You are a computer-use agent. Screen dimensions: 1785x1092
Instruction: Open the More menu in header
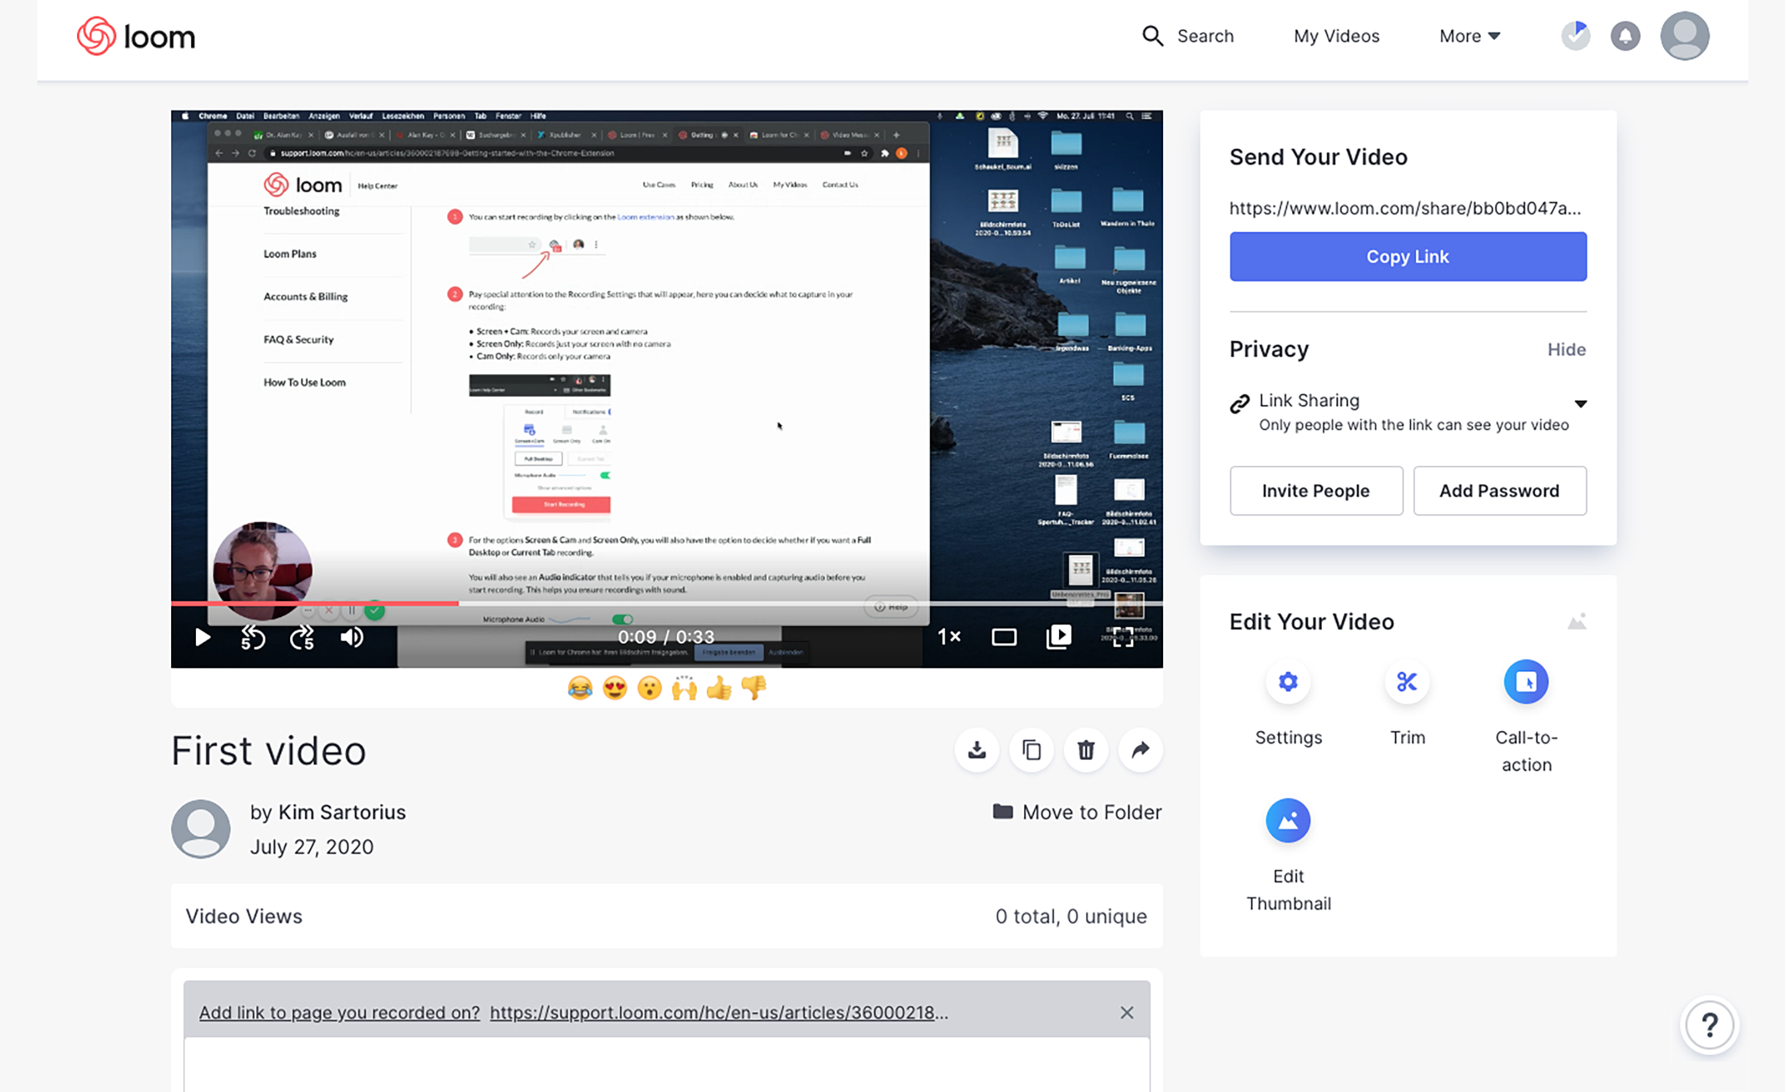[x=1469, y=36]
